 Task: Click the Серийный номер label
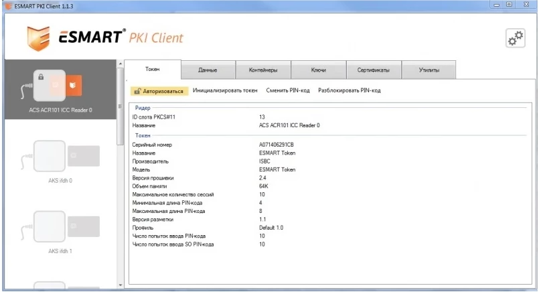click(152, 145)
